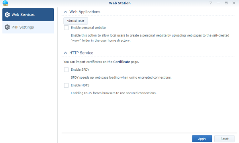Reset the settings with Reset button
Screen dimensions: 239x143
(x=224, y=139)
